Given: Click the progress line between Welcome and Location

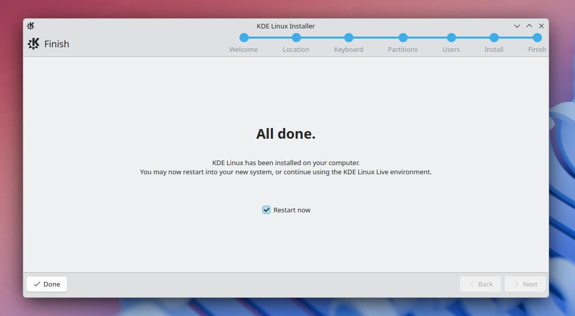Looking at the screenshot, I should pos(270,38).
